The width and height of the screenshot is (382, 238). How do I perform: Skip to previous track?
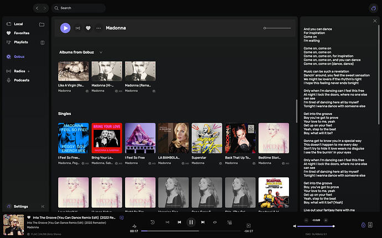[x=179, y=222]
